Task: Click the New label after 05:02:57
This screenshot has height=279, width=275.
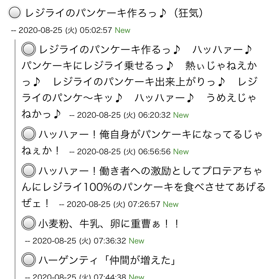Action: (122, 30)
